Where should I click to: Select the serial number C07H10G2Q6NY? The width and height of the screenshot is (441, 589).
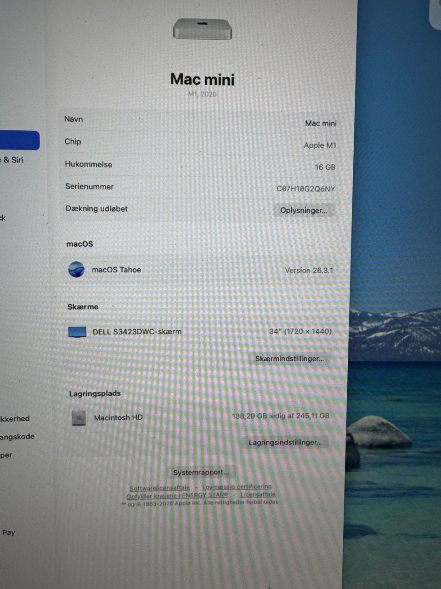tap(306, 189)
